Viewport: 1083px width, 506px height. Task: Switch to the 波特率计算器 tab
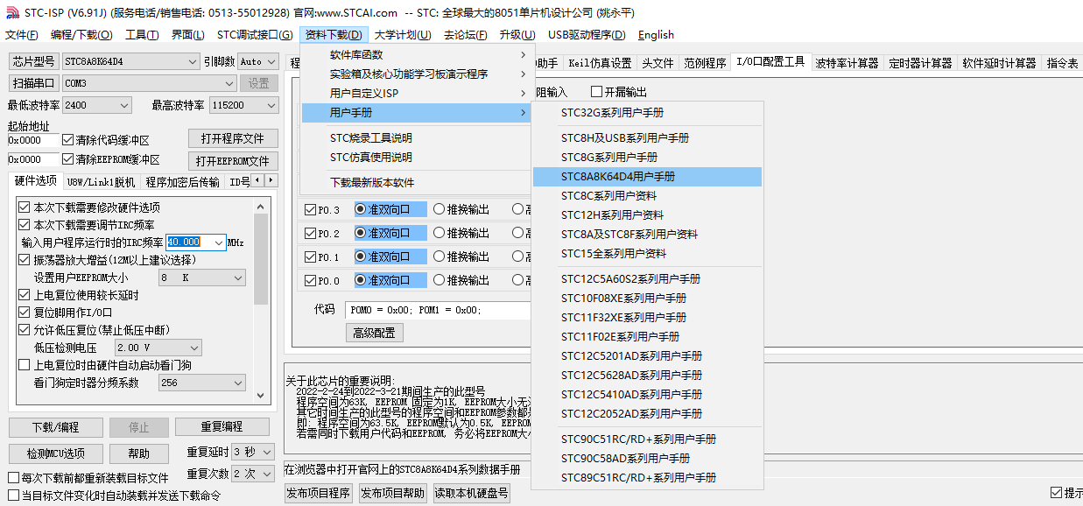click(846, 63)
